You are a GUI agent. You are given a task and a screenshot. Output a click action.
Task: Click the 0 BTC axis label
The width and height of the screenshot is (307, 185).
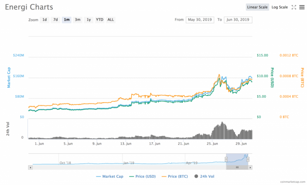(x=284, y=117)
